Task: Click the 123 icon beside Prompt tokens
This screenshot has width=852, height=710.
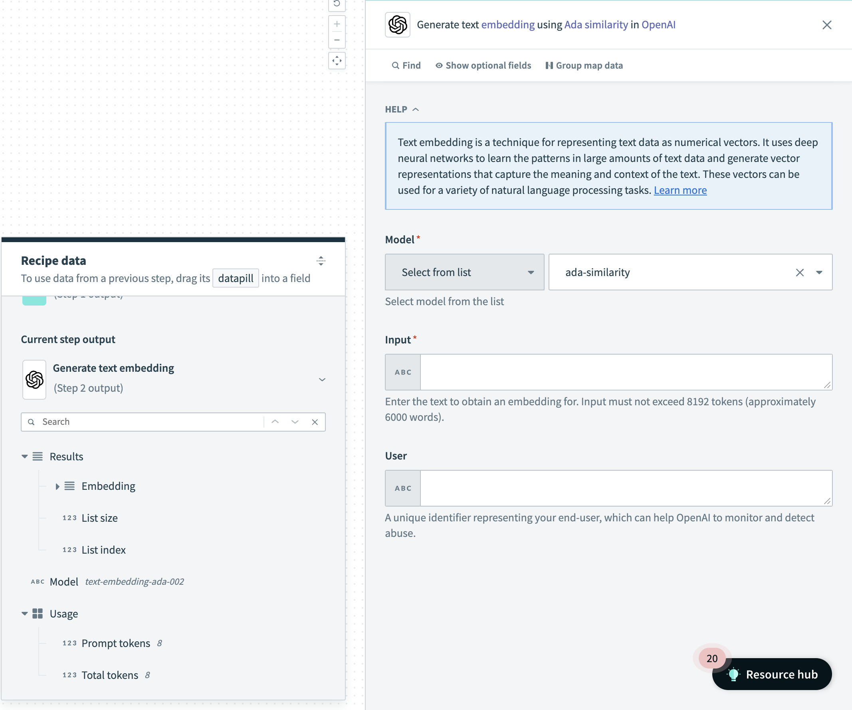Action: (x=69, y=643)
